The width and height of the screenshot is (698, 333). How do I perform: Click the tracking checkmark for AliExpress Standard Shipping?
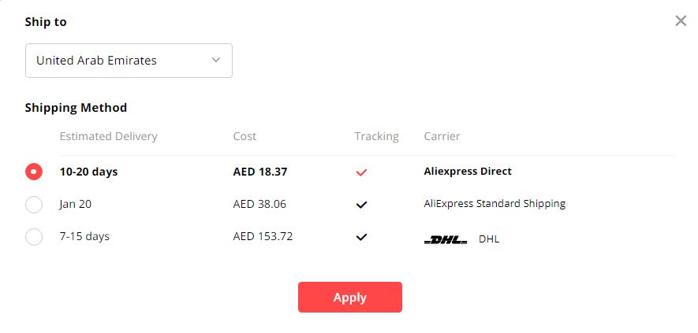pos(361,205)
